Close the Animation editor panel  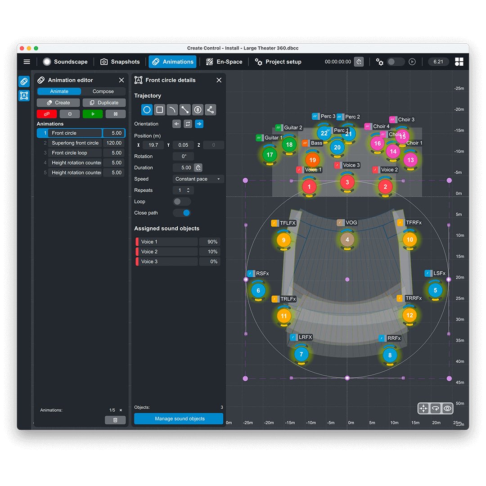(121, 80)
